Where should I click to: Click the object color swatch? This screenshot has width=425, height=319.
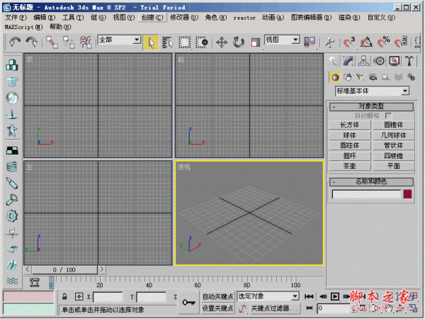(407, 194)
